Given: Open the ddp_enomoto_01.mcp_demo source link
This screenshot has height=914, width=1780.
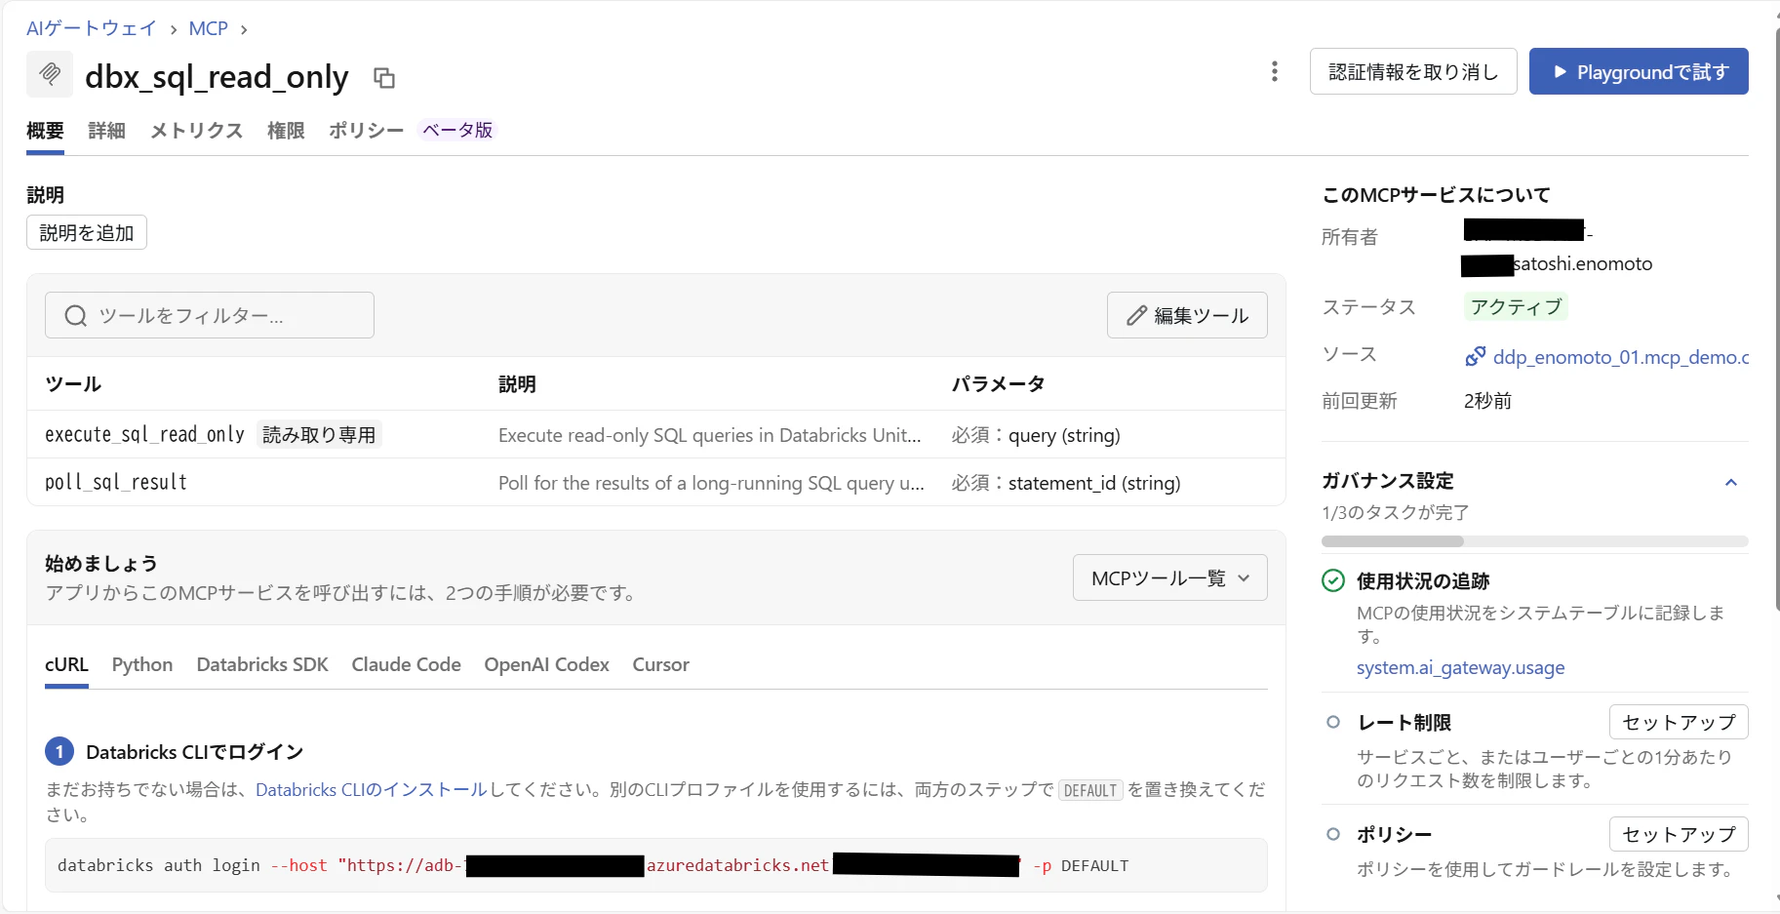Looking at the screenshot, I should click(1621, 357).
